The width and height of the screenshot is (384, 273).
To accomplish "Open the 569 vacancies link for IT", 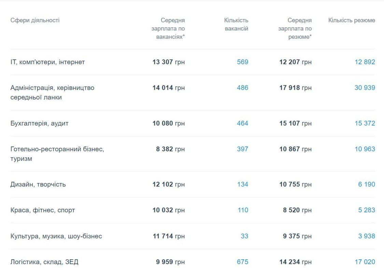I will coord(242,62).
